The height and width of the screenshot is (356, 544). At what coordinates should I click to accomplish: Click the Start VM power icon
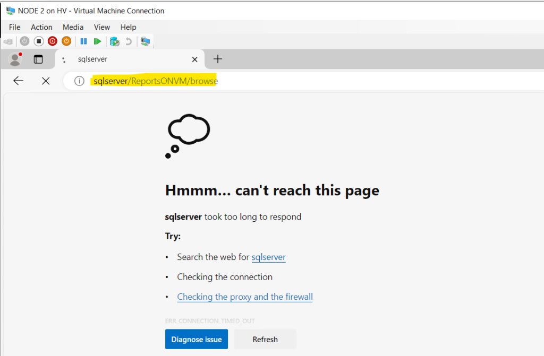point(24,41)
